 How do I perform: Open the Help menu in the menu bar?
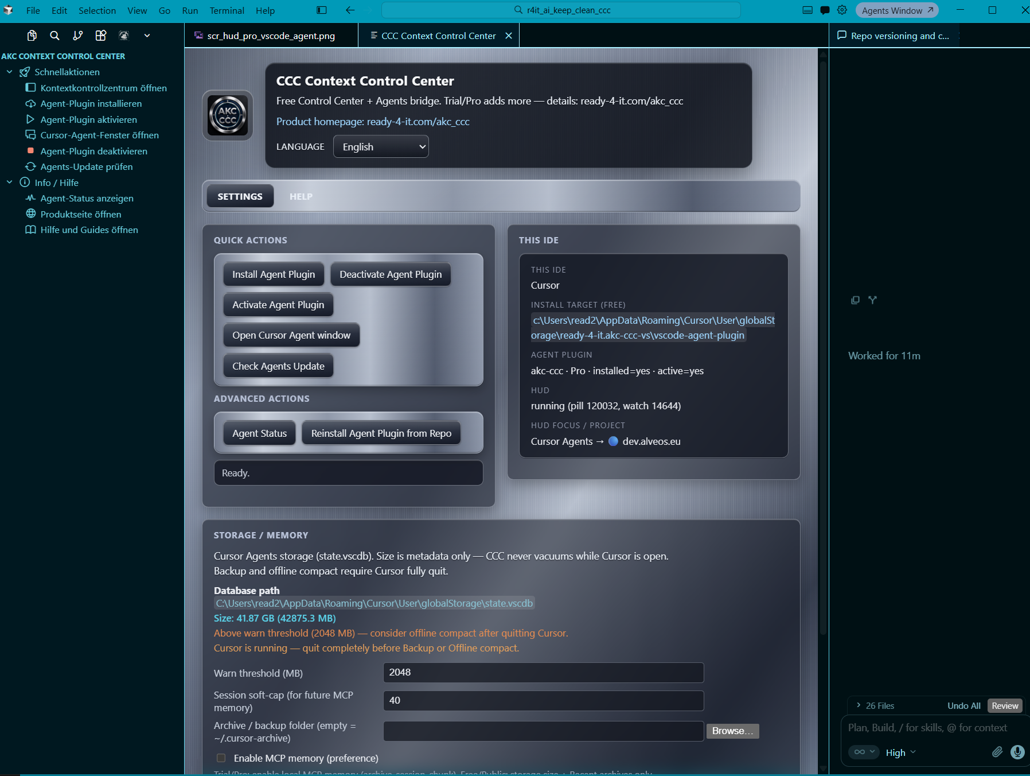[266, 10]
